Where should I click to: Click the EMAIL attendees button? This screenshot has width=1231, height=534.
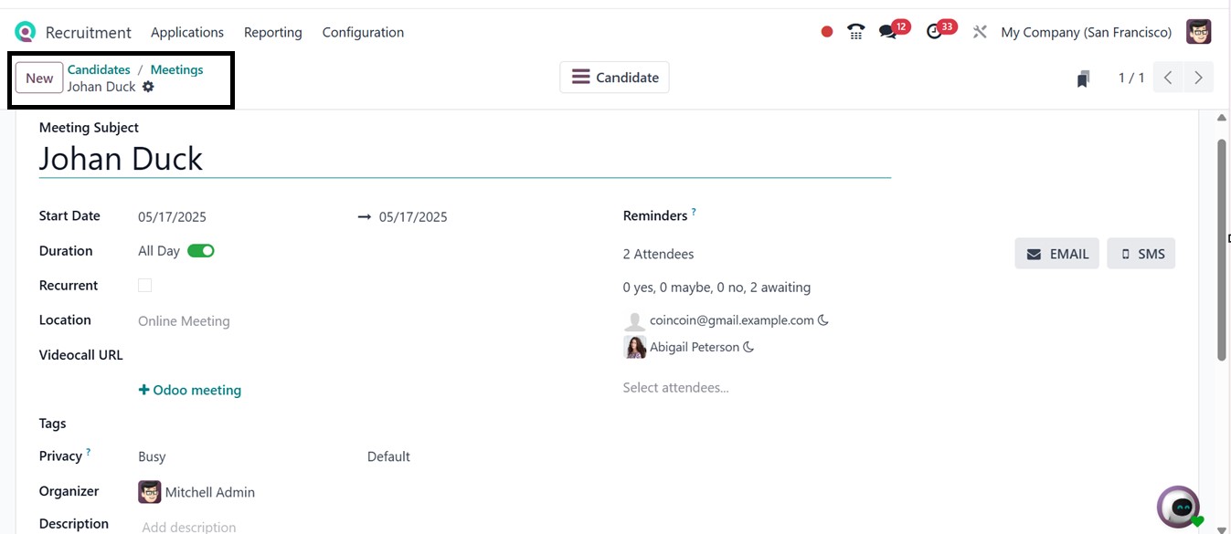pos(1056,254)
